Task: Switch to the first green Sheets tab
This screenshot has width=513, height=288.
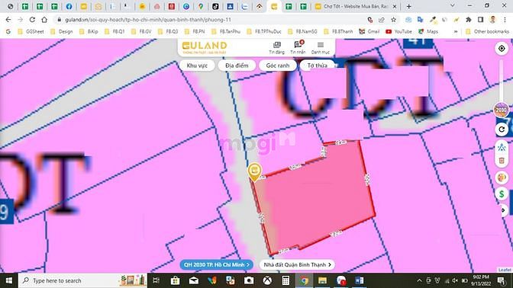Action: coord(25,6)
